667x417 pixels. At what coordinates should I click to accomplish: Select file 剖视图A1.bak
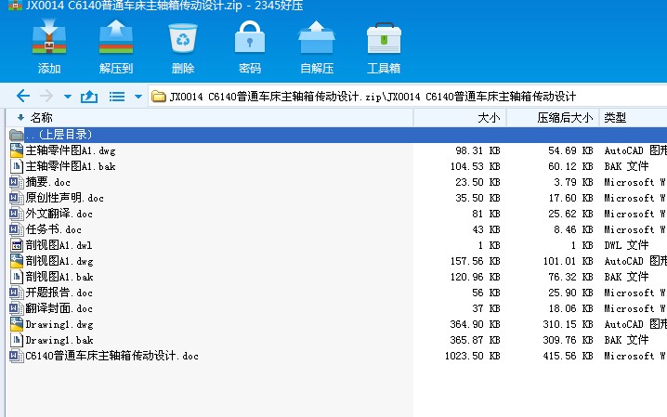59,277
